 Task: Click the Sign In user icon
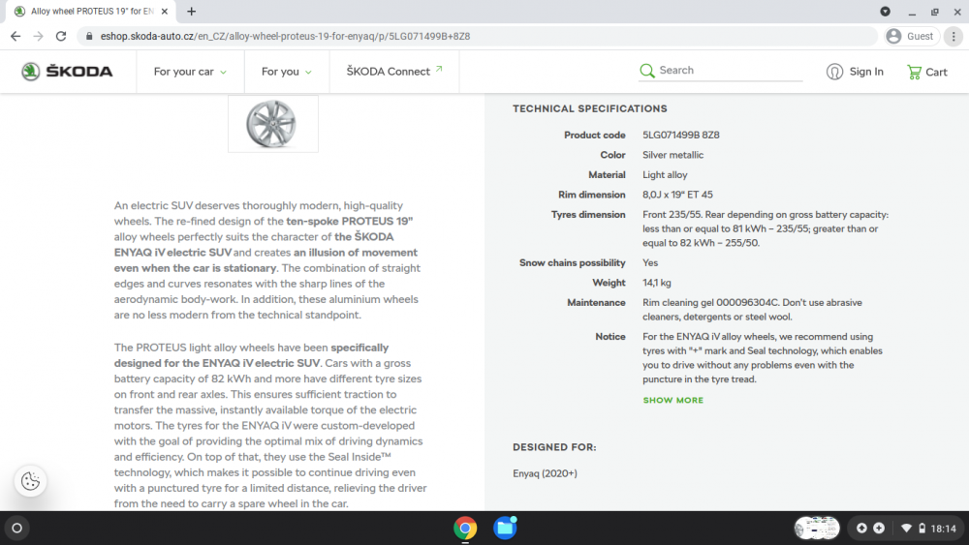point(834,73)
